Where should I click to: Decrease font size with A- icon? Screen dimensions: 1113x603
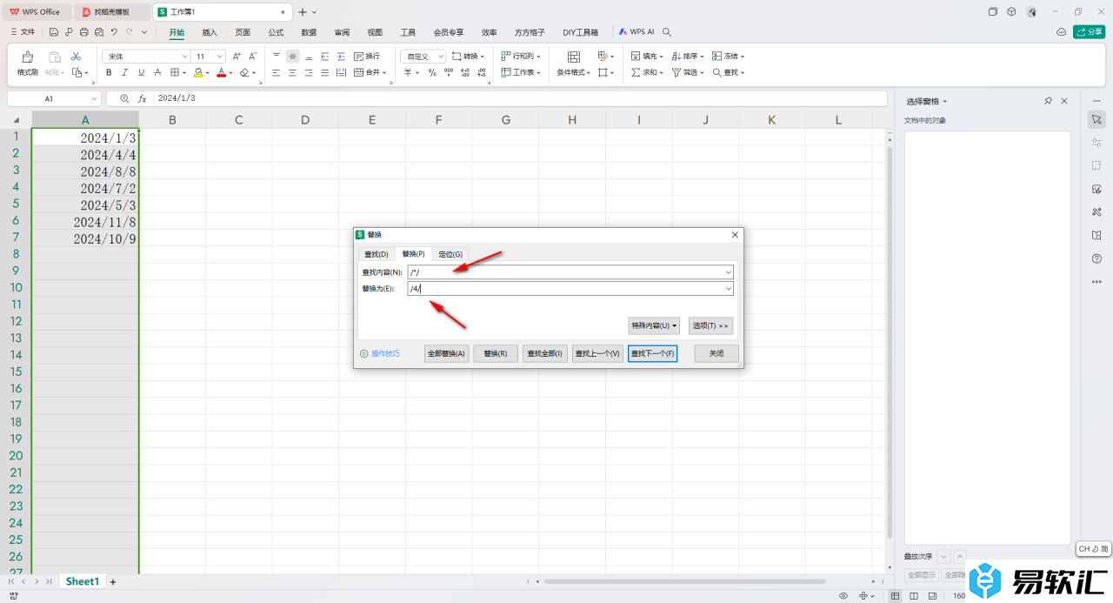tap(252, 56)
